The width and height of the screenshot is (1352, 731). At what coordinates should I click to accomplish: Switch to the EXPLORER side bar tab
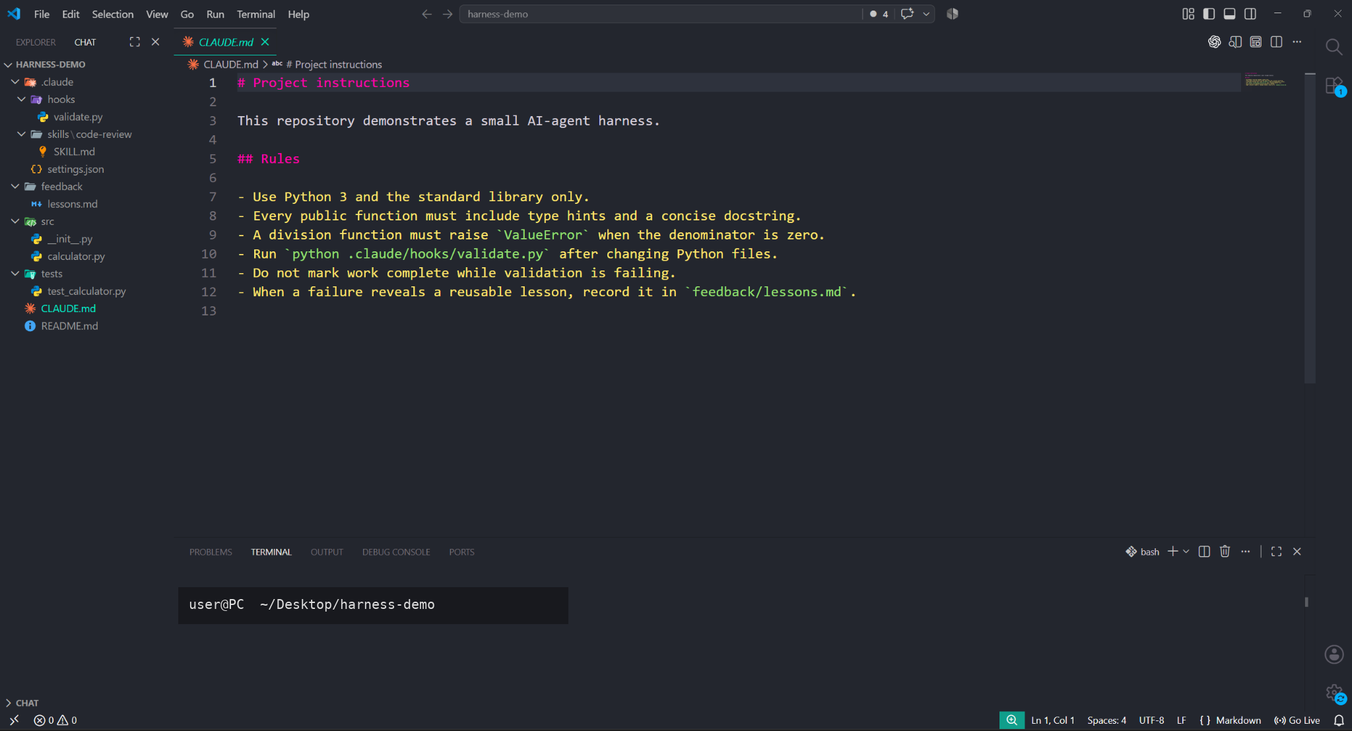click(x=36, y=42)
